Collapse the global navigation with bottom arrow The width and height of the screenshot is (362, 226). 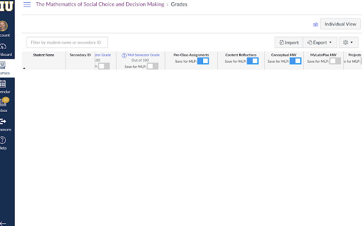coord(5,223)
